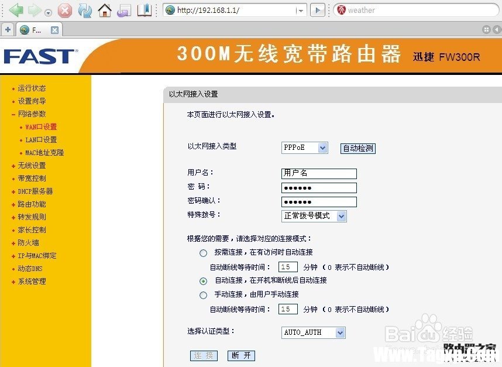Click the 自动检测 button
Screen dimensions: 502x367
coord(358,148)
